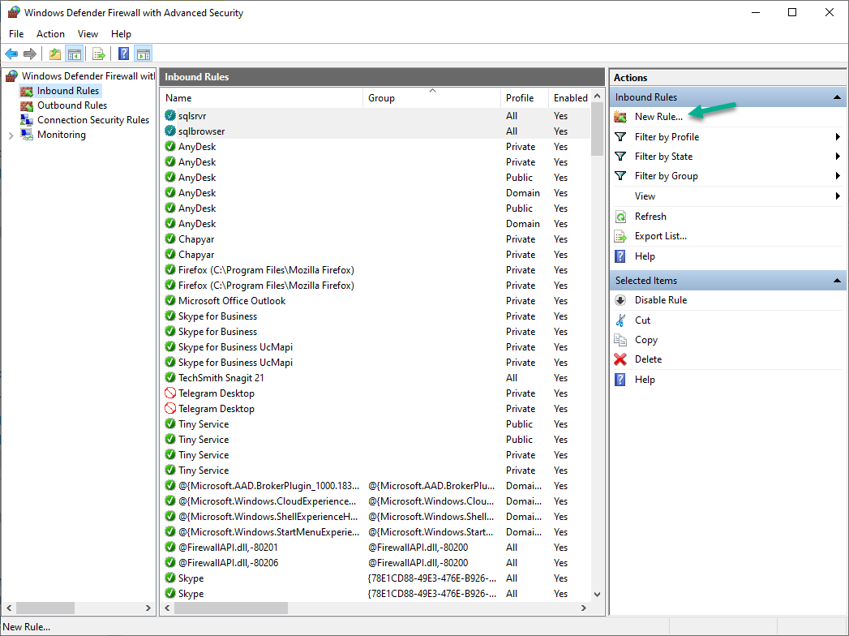
Task: Collapse the Selected Items actions section
Action: tap(837, 281)
